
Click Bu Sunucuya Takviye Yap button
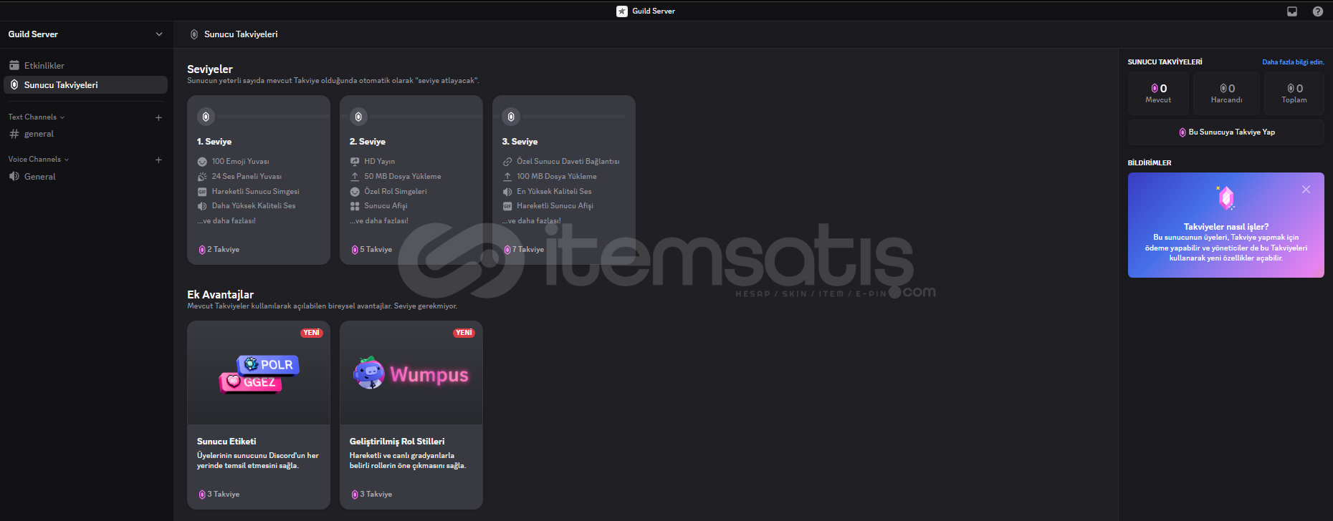click(x=1226, y=132)
